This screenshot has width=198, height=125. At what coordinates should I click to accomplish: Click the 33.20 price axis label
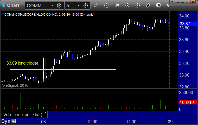point(184,63)
